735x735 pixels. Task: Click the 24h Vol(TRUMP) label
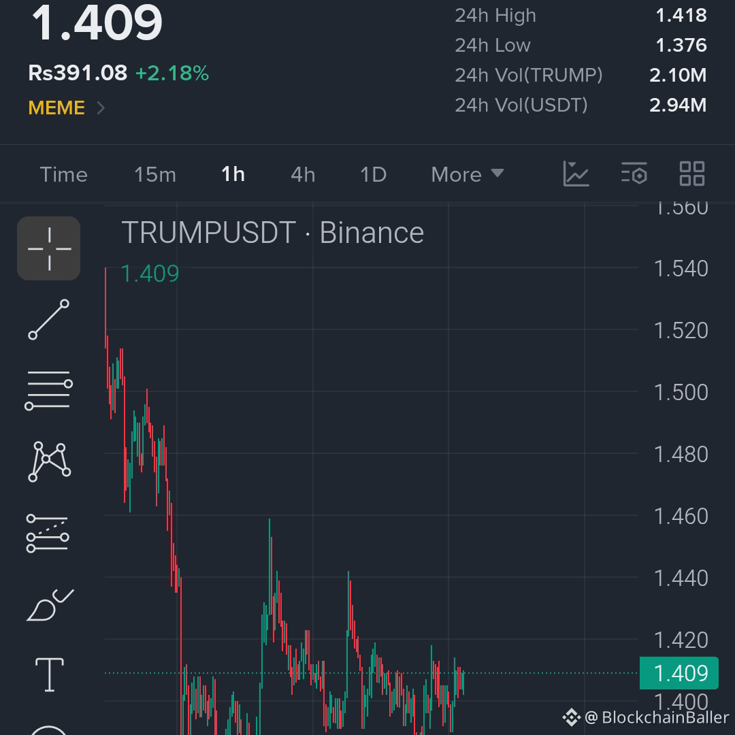click(x=529, y=75)
